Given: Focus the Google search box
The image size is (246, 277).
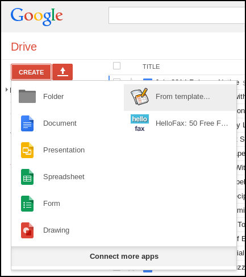Looking at the screenshot, I should [177, 15].
